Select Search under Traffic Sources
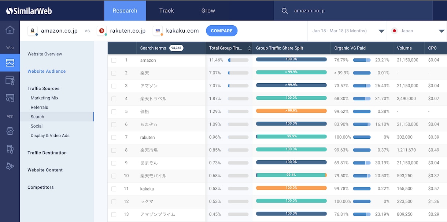Screen dimensions: 447x222 [x=57, y=117]
